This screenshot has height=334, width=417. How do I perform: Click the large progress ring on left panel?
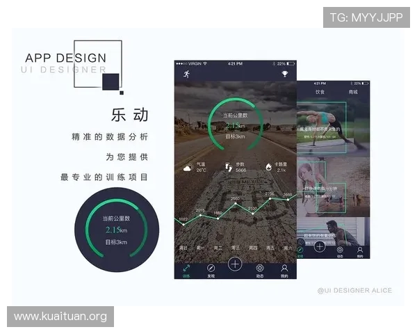point(117,229)
